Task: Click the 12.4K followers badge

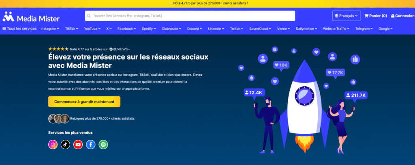Action: coord(254,93)
